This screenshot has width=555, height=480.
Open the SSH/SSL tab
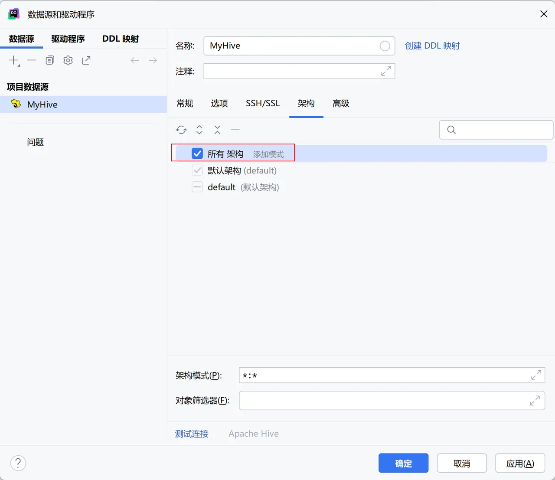(x=263, y=104)
